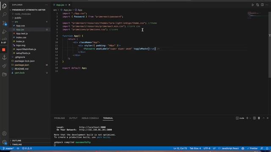Change the Tab Size: 4 indentation setting
The image size is (271, 152).
(x=195, y=148)
